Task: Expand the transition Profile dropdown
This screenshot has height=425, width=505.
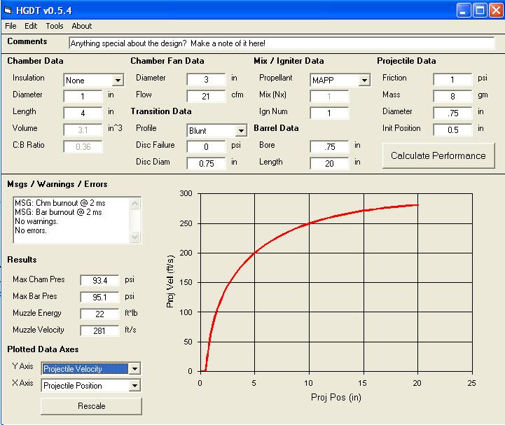Action: (241, 131)
